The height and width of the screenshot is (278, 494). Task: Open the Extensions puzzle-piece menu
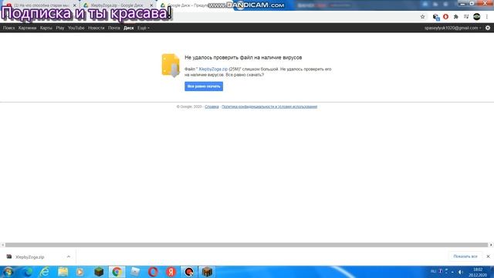[x=456, y=17]
